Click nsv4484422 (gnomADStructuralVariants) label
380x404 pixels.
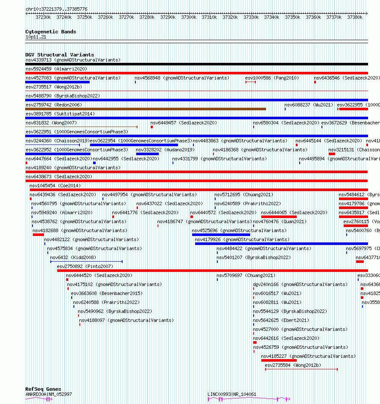click(264, 249)
